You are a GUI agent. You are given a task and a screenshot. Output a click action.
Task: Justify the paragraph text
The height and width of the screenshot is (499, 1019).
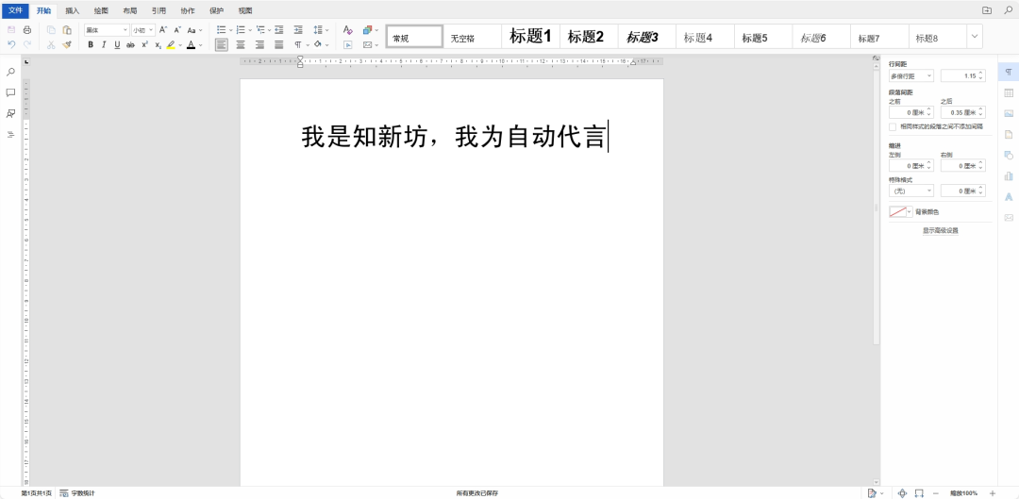[278, 45]
